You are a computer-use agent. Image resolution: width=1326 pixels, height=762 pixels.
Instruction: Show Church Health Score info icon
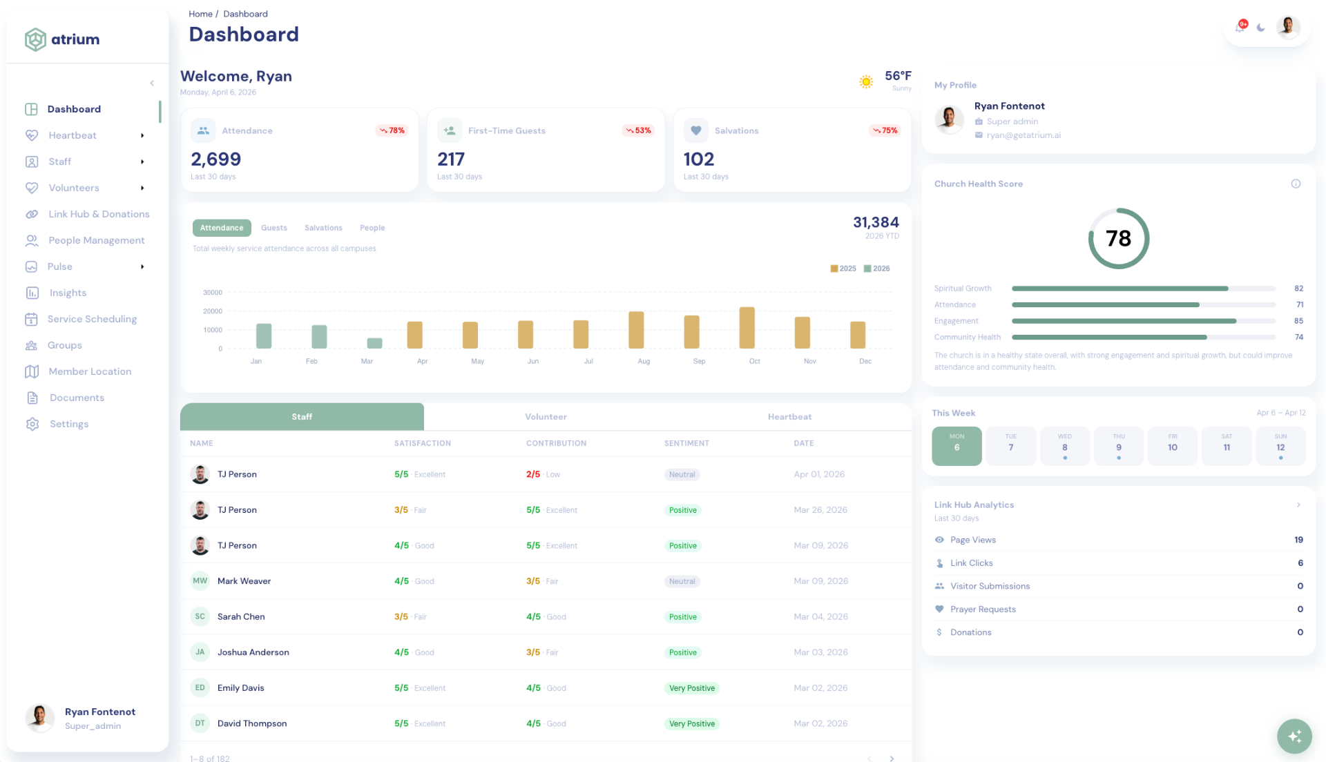click(x=1296, y=184)
